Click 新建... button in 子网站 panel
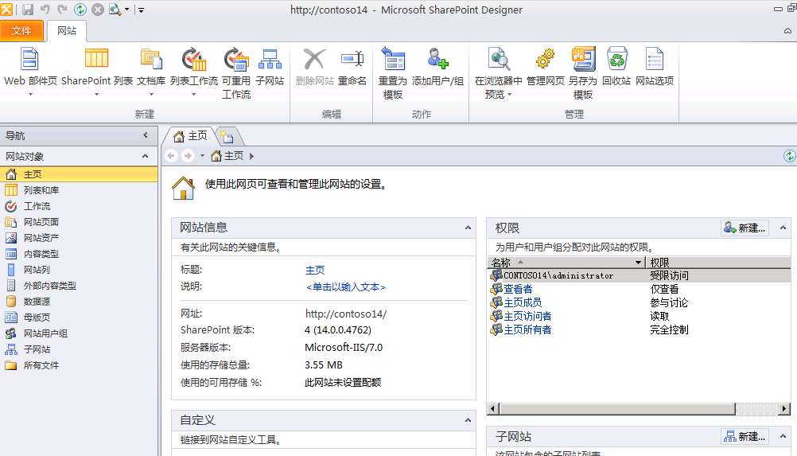This screenshot has height=456, width=797. tap(745, 437)
